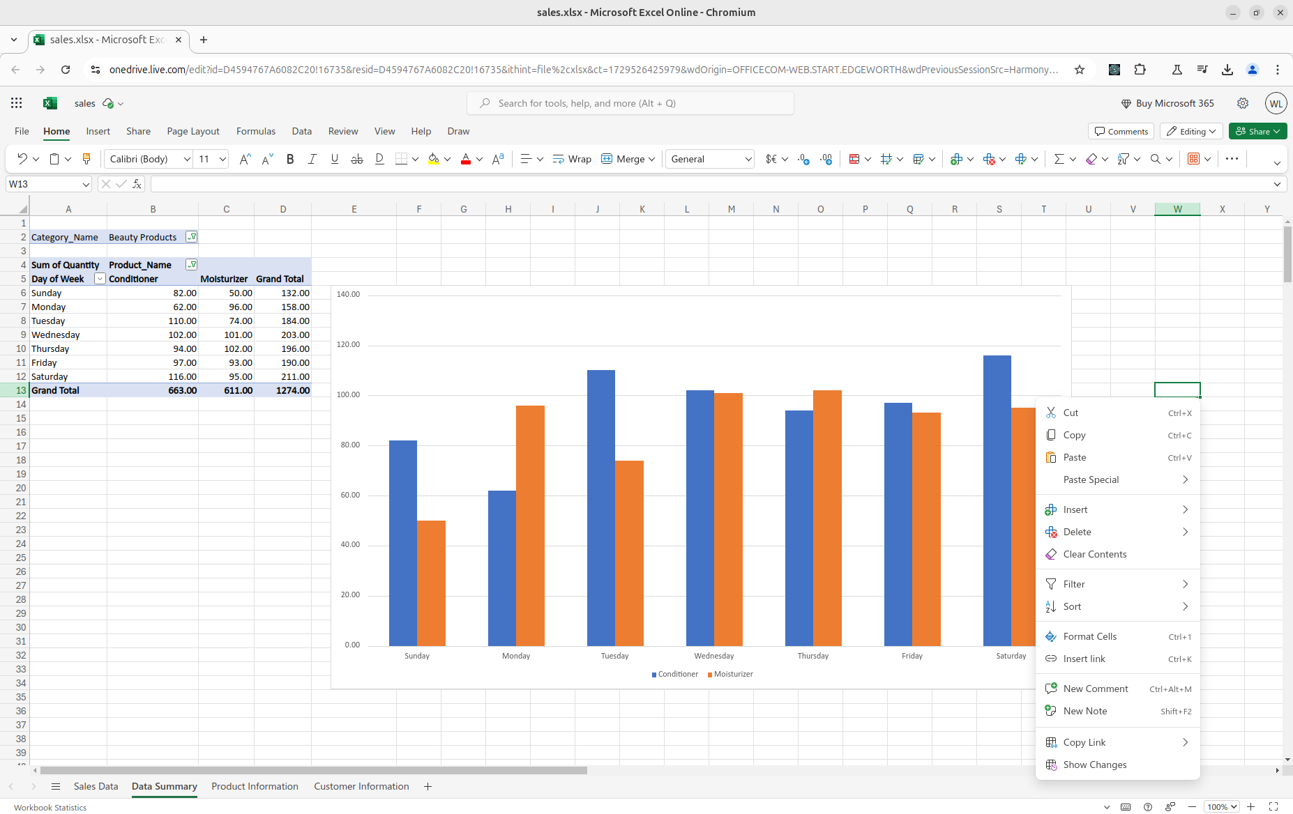Click the green Share button

[x=1257, y=131]
